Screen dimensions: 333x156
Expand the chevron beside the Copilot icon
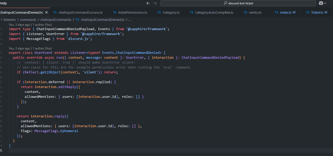coord(325,3)
